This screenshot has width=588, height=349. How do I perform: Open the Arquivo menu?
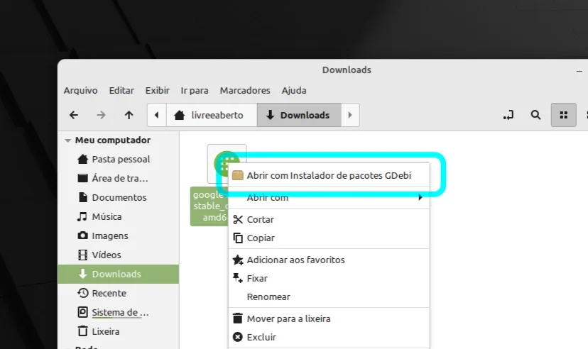point(81,91)
